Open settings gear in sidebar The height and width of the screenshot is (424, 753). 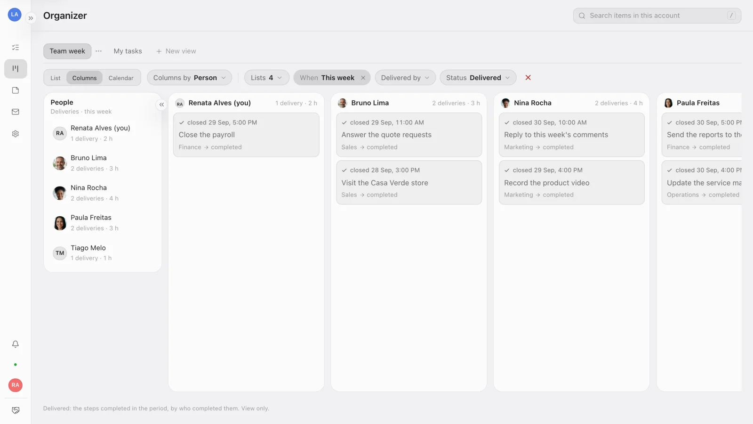click(16, 134)
